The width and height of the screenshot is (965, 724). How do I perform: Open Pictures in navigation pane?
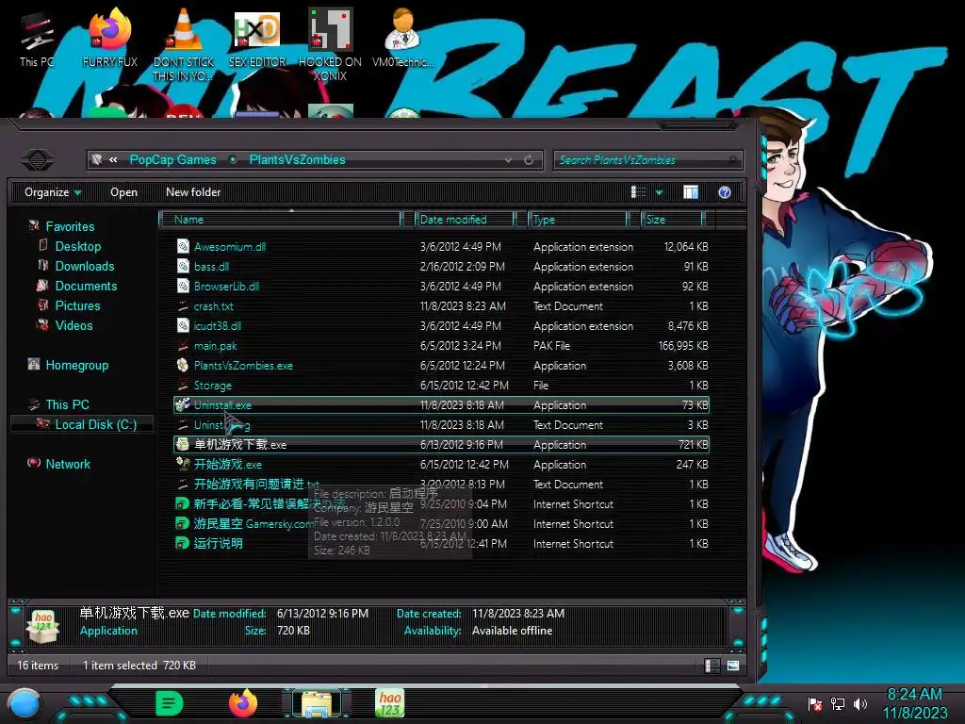(77, 305)
